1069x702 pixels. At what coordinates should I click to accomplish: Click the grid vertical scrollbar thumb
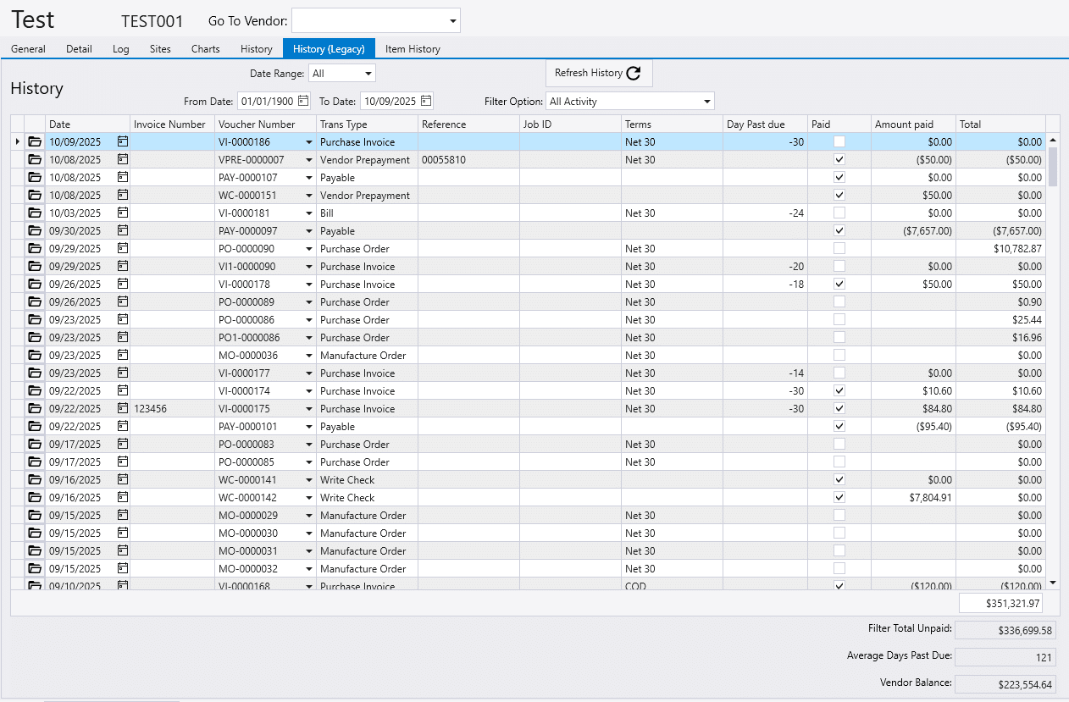click(x=1053, y=166)
